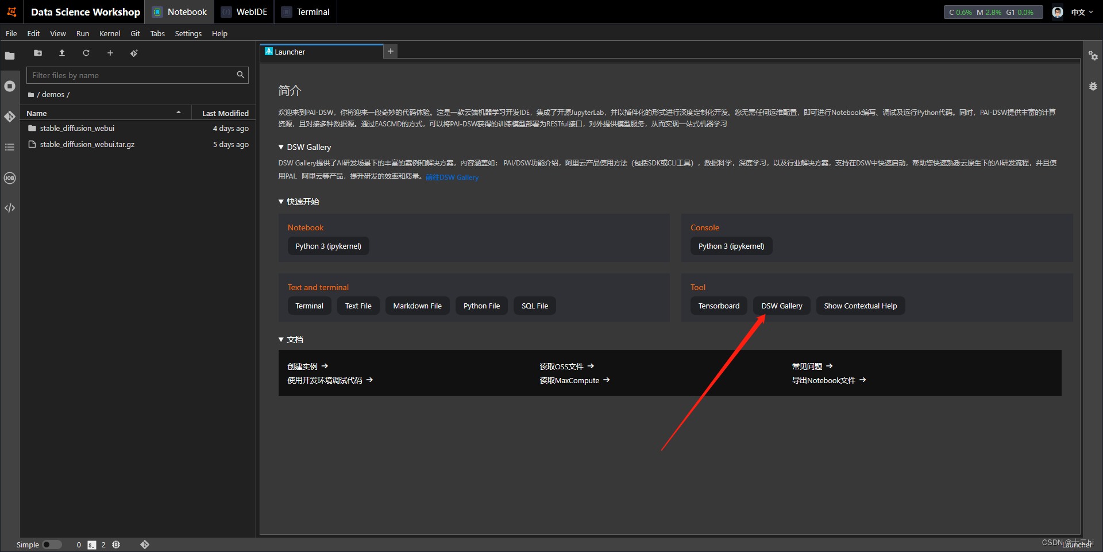Click the Git icon in status bar

point(145,545)
